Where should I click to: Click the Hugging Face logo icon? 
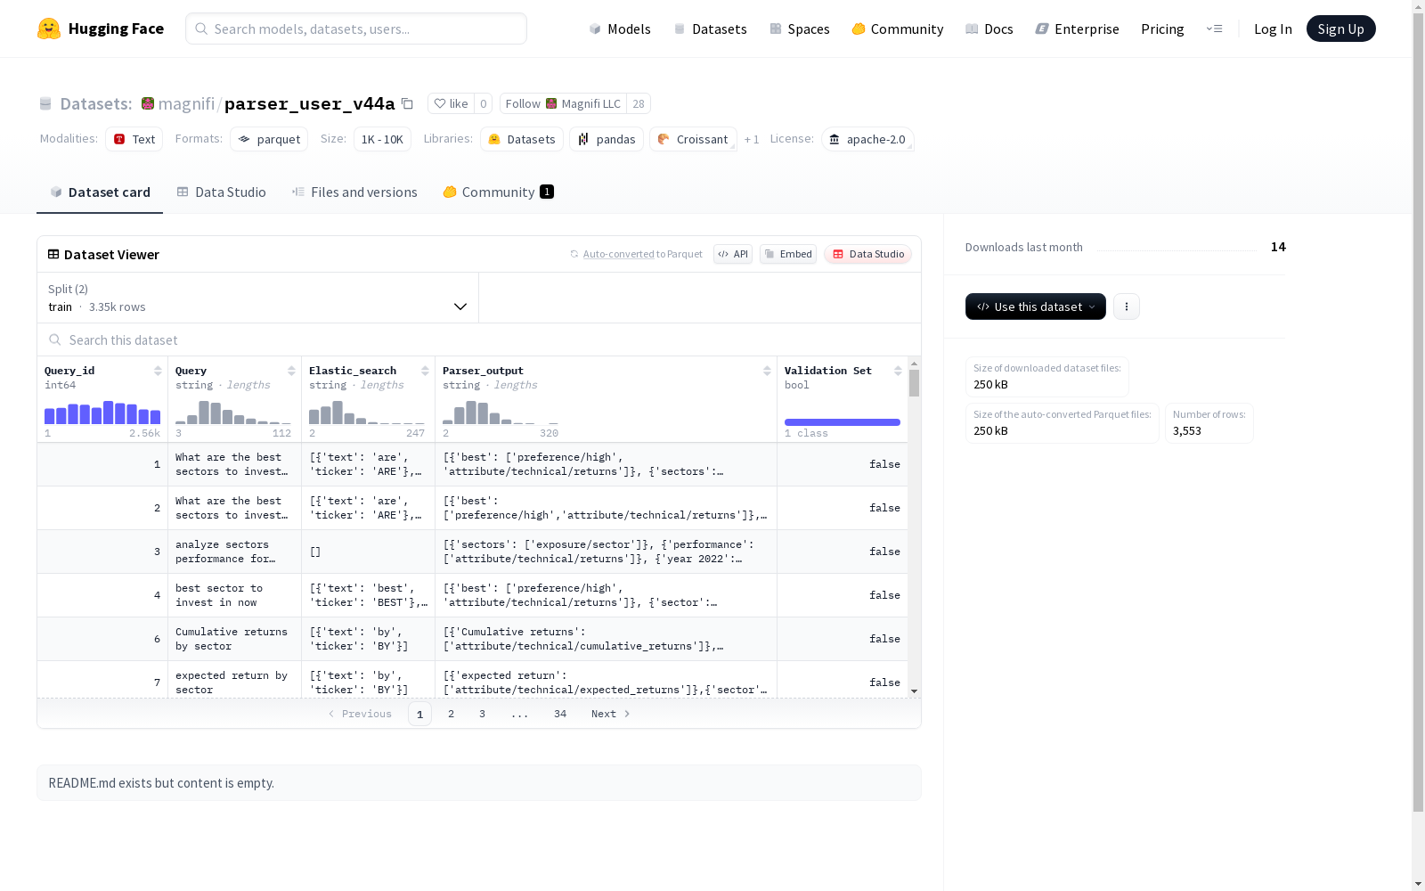pos(49,29)
